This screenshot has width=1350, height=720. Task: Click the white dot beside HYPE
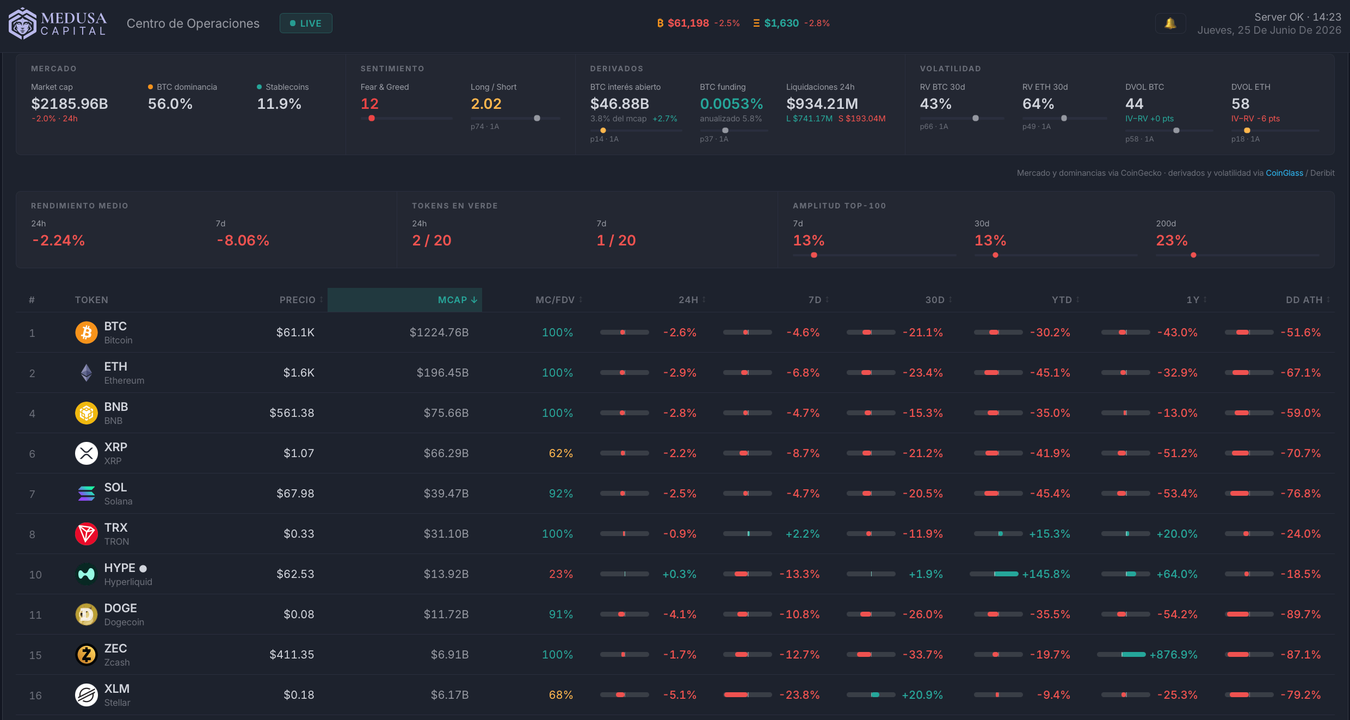click(143, 569)
